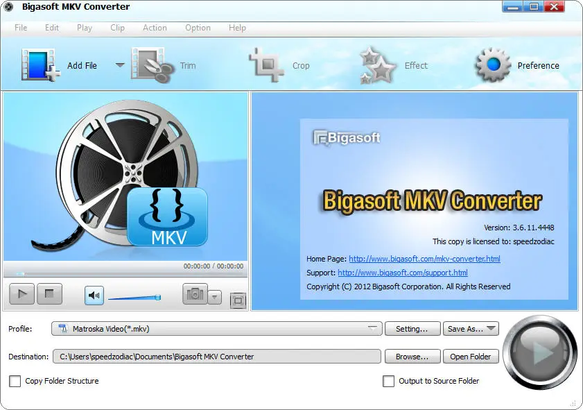
Task: Open the Help menu
Action: pyautogui.click(x=237, y=28)
